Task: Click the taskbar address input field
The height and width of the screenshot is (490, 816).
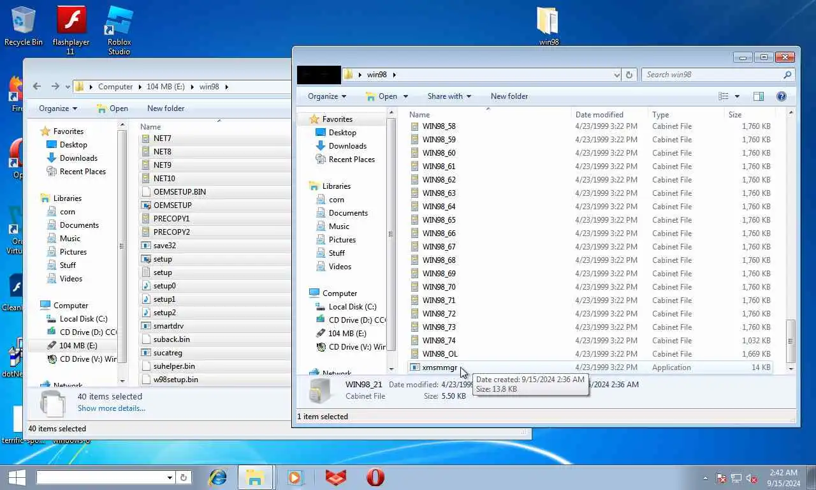Action: pyautogui.click(x=101, y=477)
